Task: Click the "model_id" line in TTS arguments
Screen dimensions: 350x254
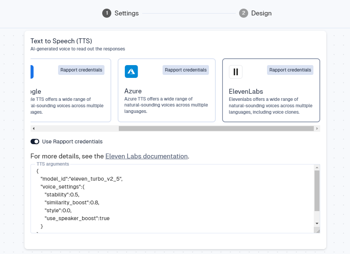Action: point(81,179)
